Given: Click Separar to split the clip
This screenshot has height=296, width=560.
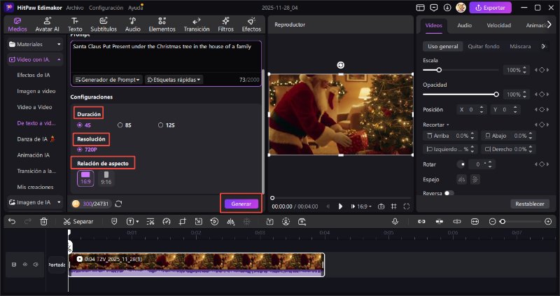Looking at the screenshot, I should coord(78,222).
